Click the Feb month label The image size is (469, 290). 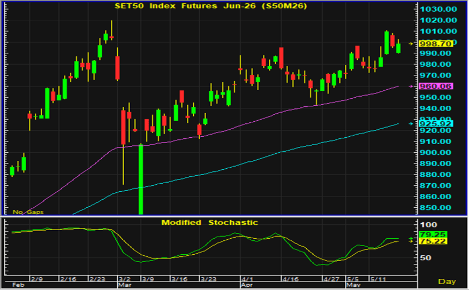tap(18, 285)
